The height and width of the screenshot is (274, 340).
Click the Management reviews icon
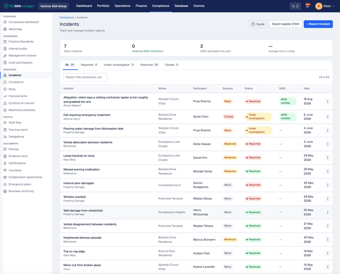[x=5, y=56]
